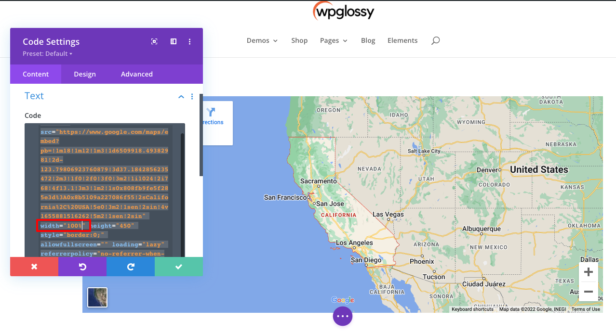Switch to the Content tab
The width and height of the screenshot is (616, 333).
(x=36, y=74)
